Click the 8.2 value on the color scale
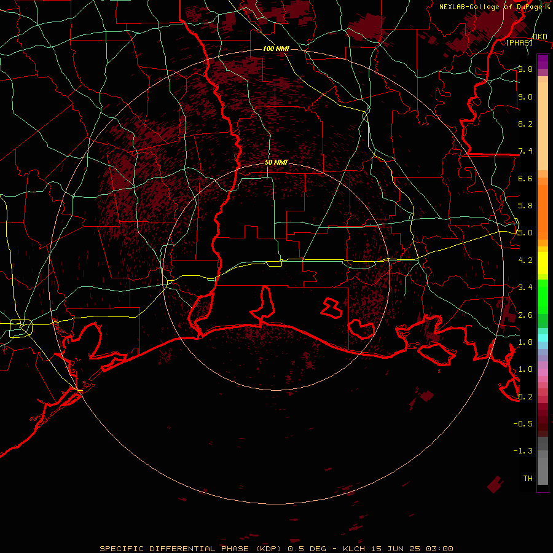The height and width of the screenshot is (553, 553). [x=525, y=124]
